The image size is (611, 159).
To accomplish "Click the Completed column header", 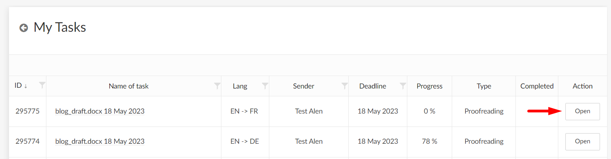I will click(537, 86).
